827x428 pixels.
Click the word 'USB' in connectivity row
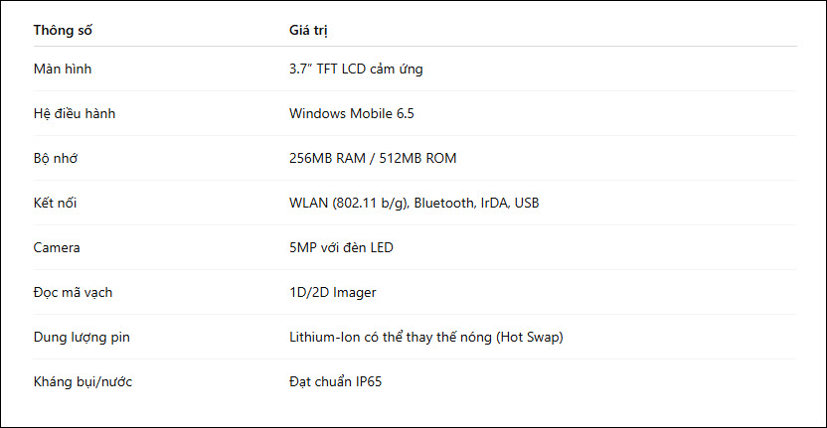click(x=527, y=203)
